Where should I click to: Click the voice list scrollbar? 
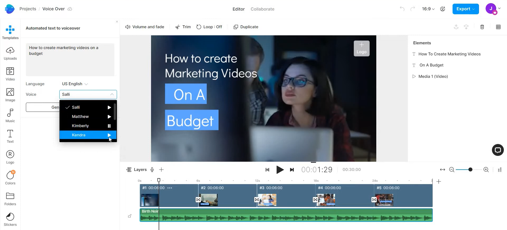pos(115,112)
